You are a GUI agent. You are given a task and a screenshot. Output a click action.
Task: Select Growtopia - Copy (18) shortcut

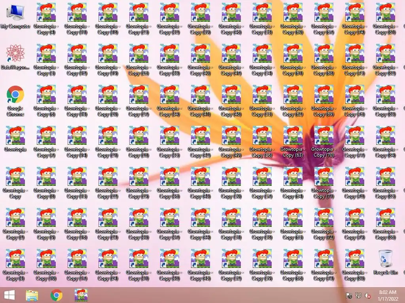point(108,19)
